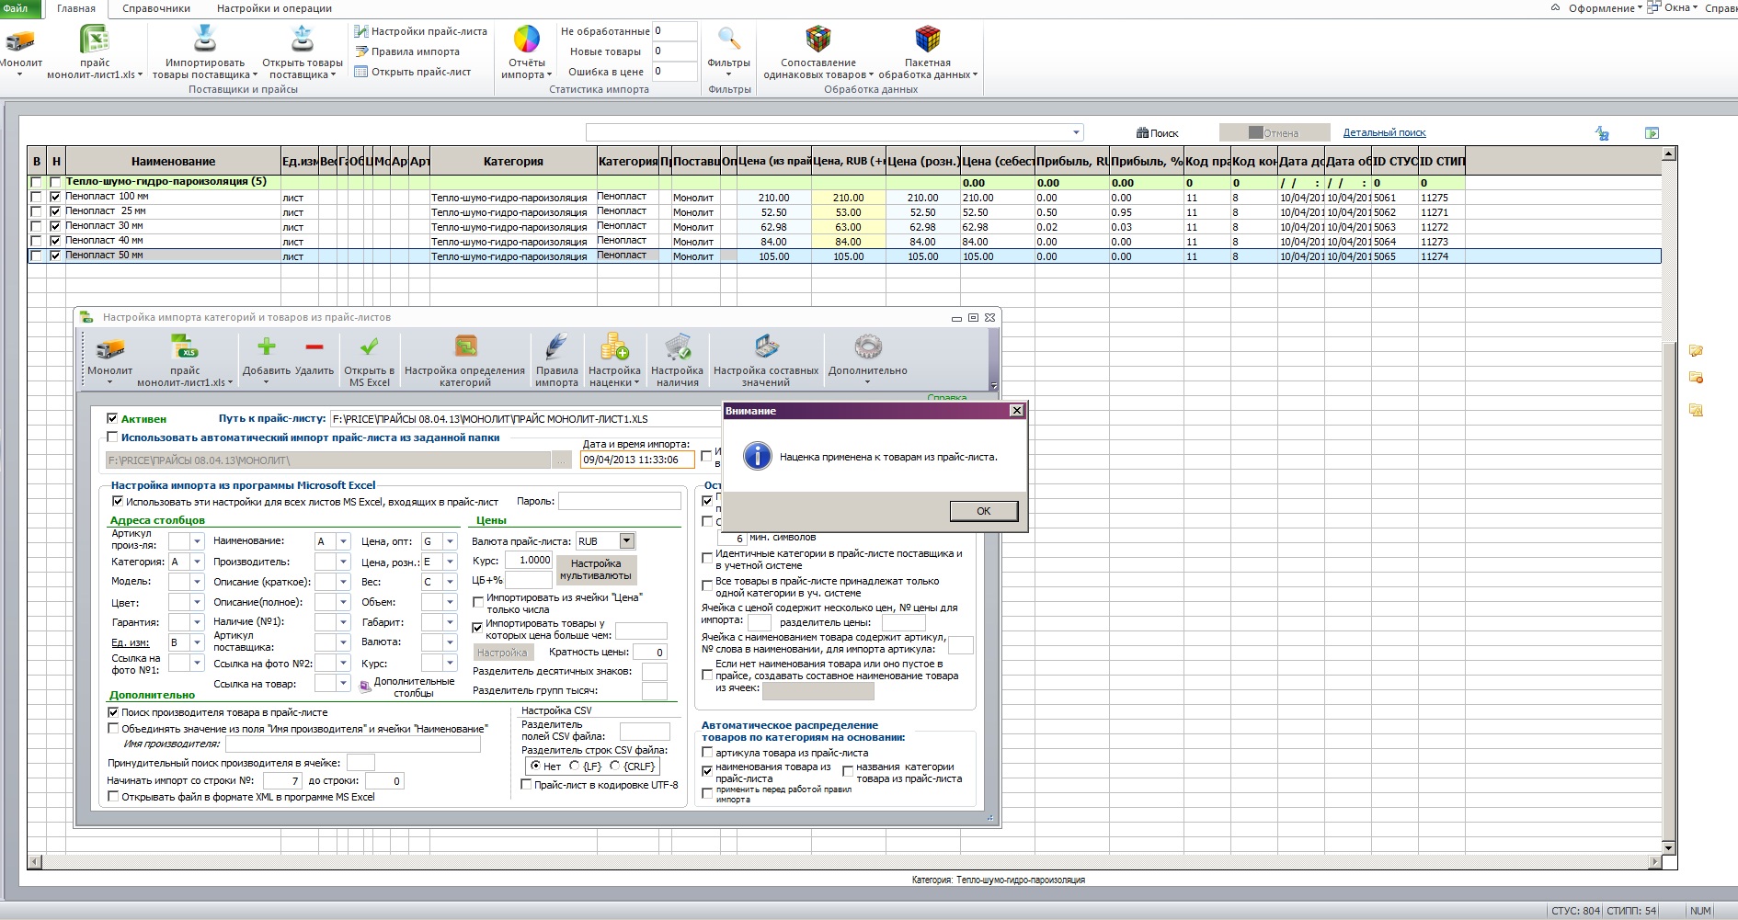
Task: Click the green plus Добавить icon
Action: (266, 346)
